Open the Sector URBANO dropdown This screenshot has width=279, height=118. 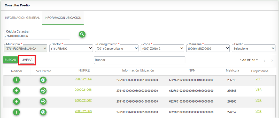point(71,48)
